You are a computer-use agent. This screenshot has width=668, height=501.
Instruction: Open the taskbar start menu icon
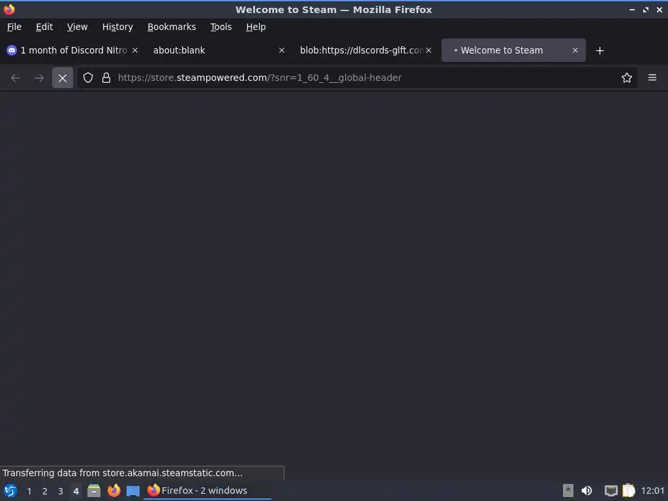click(x=10, y=491)
